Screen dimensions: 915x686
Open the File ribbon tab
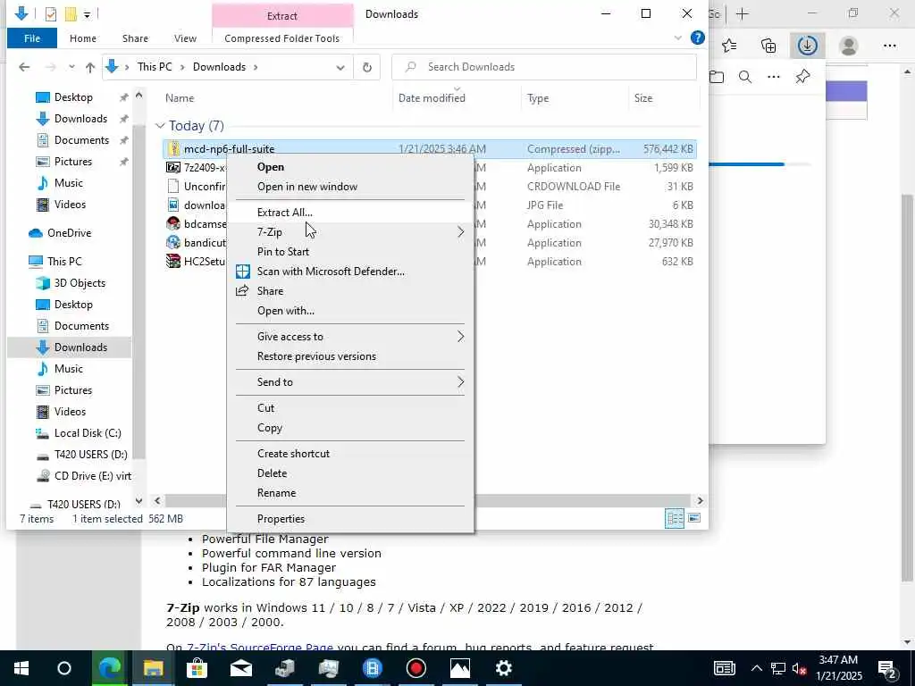pyautogui.click(x=32, y=38)
